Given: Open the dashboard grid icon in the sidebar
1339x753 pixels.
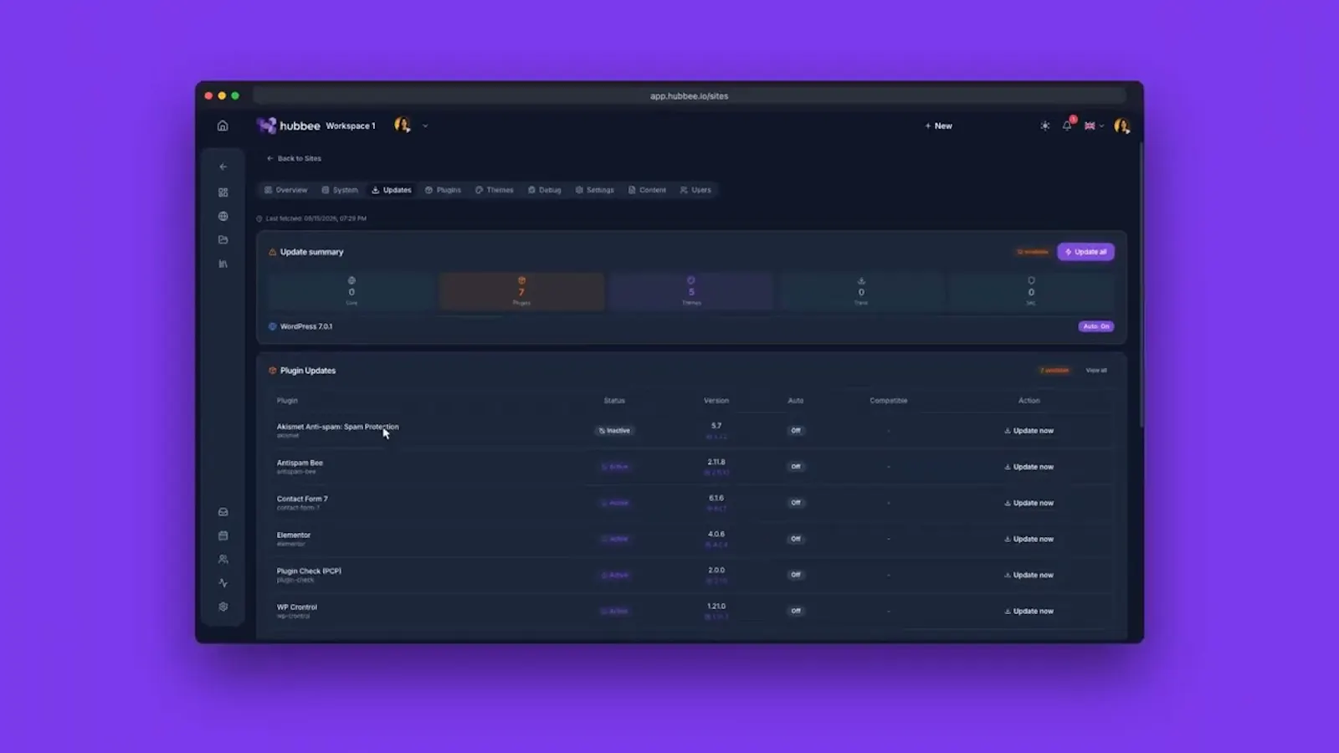Looking at the screenshot, I should point(223,192).
